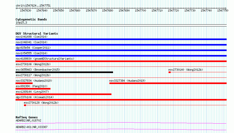Click variant label nsv1041498 (Coe2014)
Screen dimensions: 234x133
click(32, 37)
